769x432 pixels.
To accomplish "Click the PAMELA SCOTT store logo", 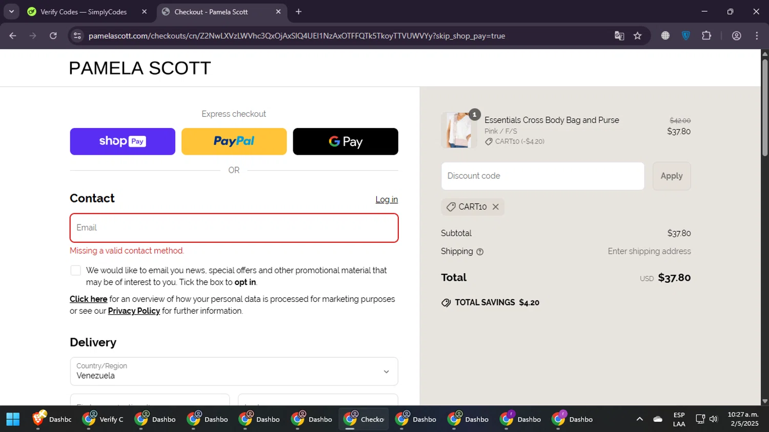I will coord(140,68).
